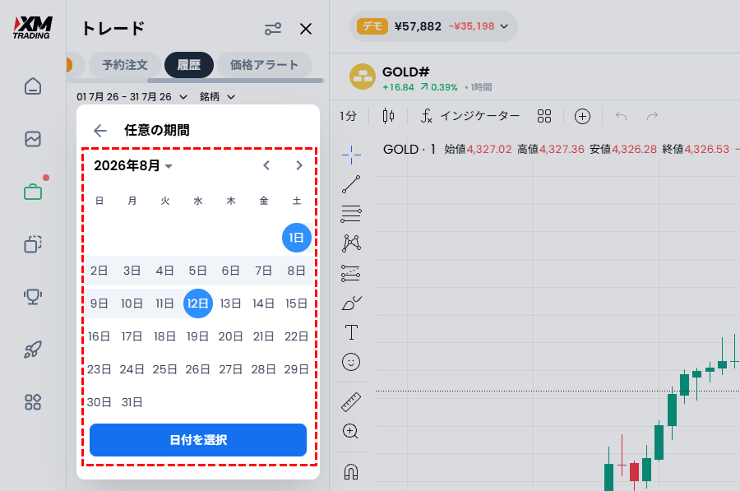This screenshot has height=491, width=740.
Task: Switch to the 予約注文 tab
Action: click(x=125, y=65)
